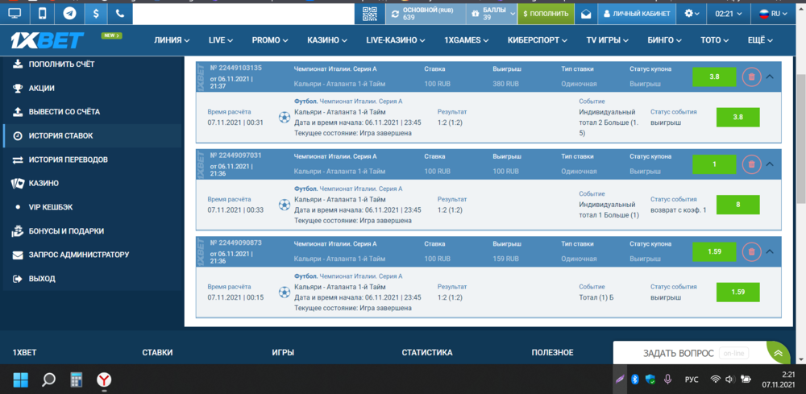Click the 1XBET logo
The image size is (806, 394).
(48, 40)
